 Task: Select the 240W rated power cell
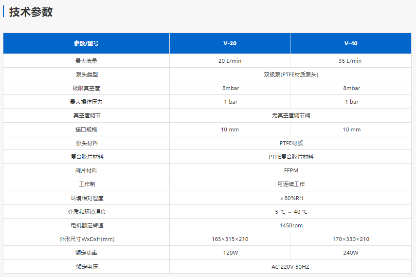click(350, 253)
